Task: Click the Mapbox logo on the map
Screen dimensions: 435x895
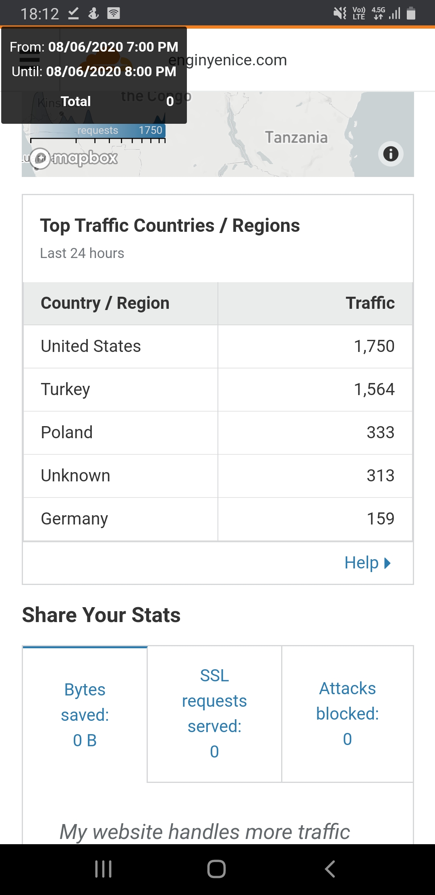Action: click(x=75, y=158)
